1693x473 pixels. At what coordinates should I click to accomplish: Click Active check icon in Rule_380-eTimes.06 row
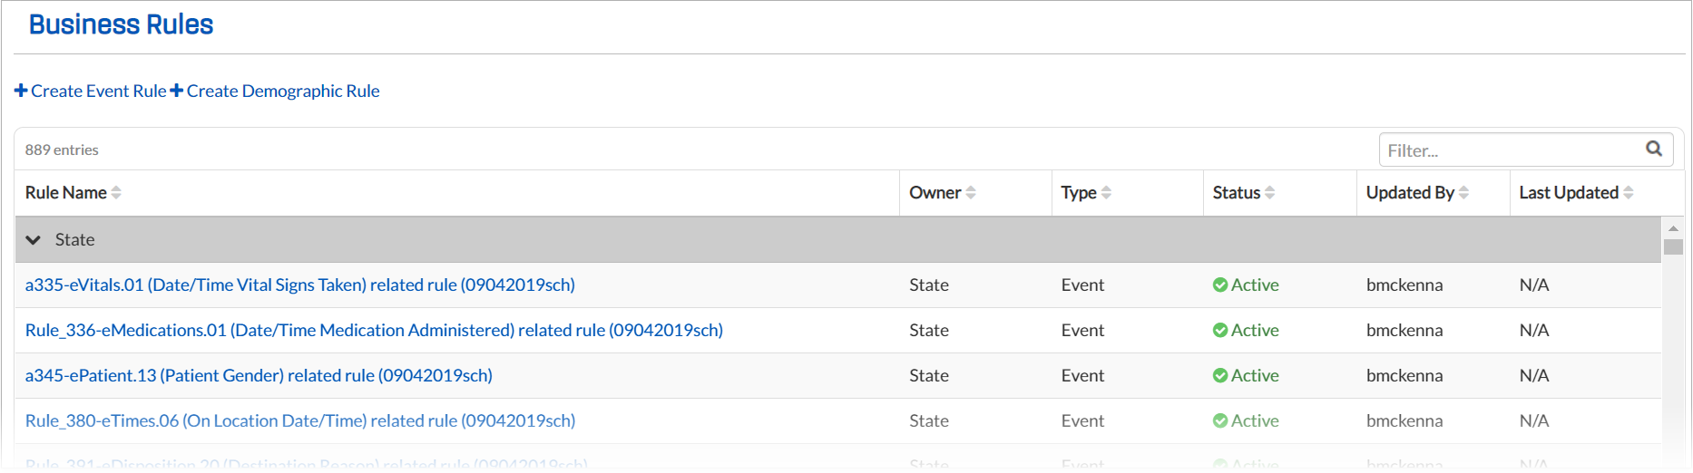[1220, 420]
